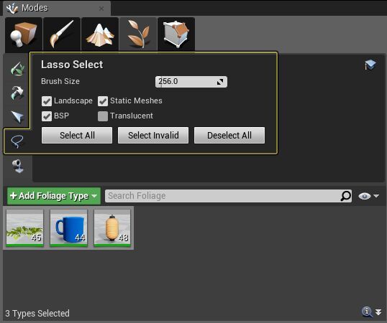Select the fern foliage thumbnail with 45
Image resolution: width=387 pixels, height=323 pixels.
(x=24, y=228)
